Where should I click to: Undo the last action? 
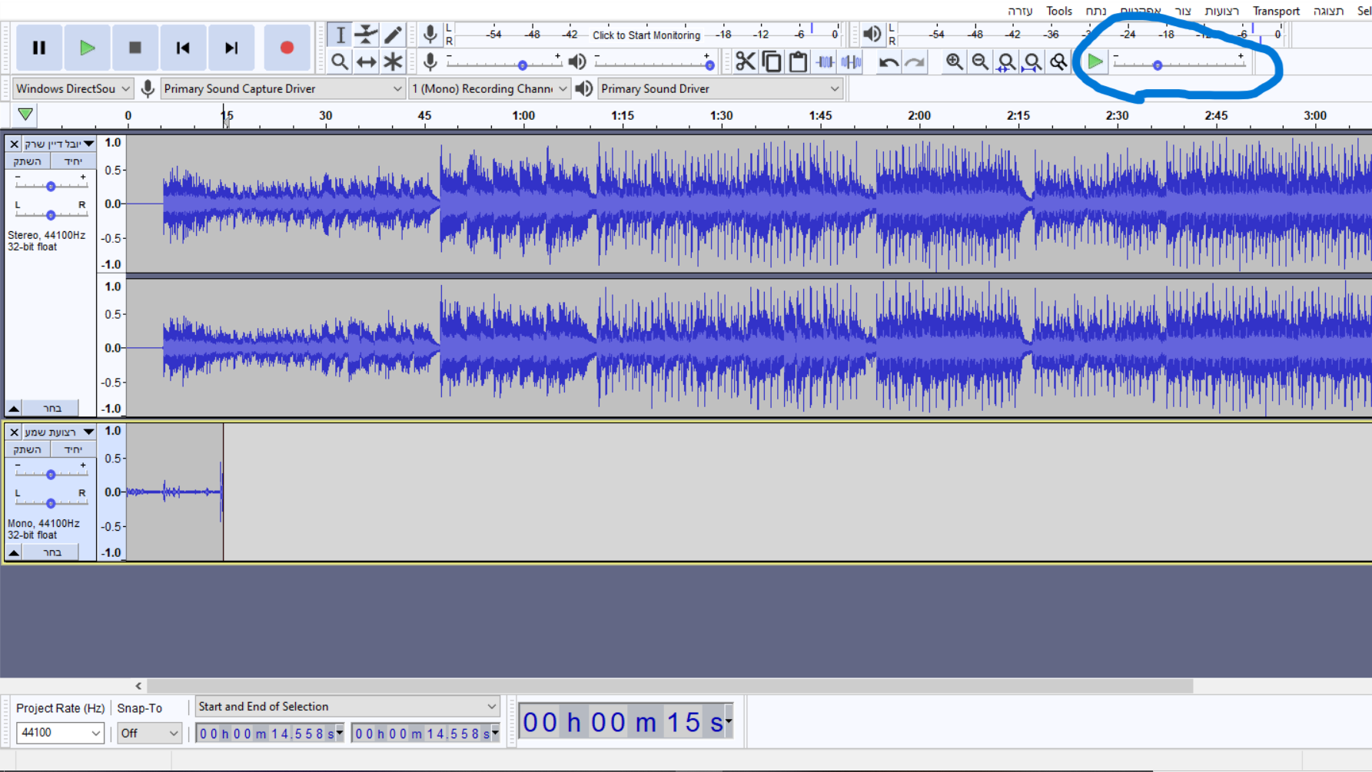(x=889, y=61)
